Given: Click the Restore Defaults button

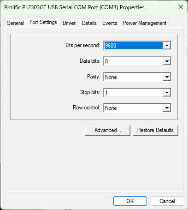Looking at the screenshot, I should coord(156,130).
